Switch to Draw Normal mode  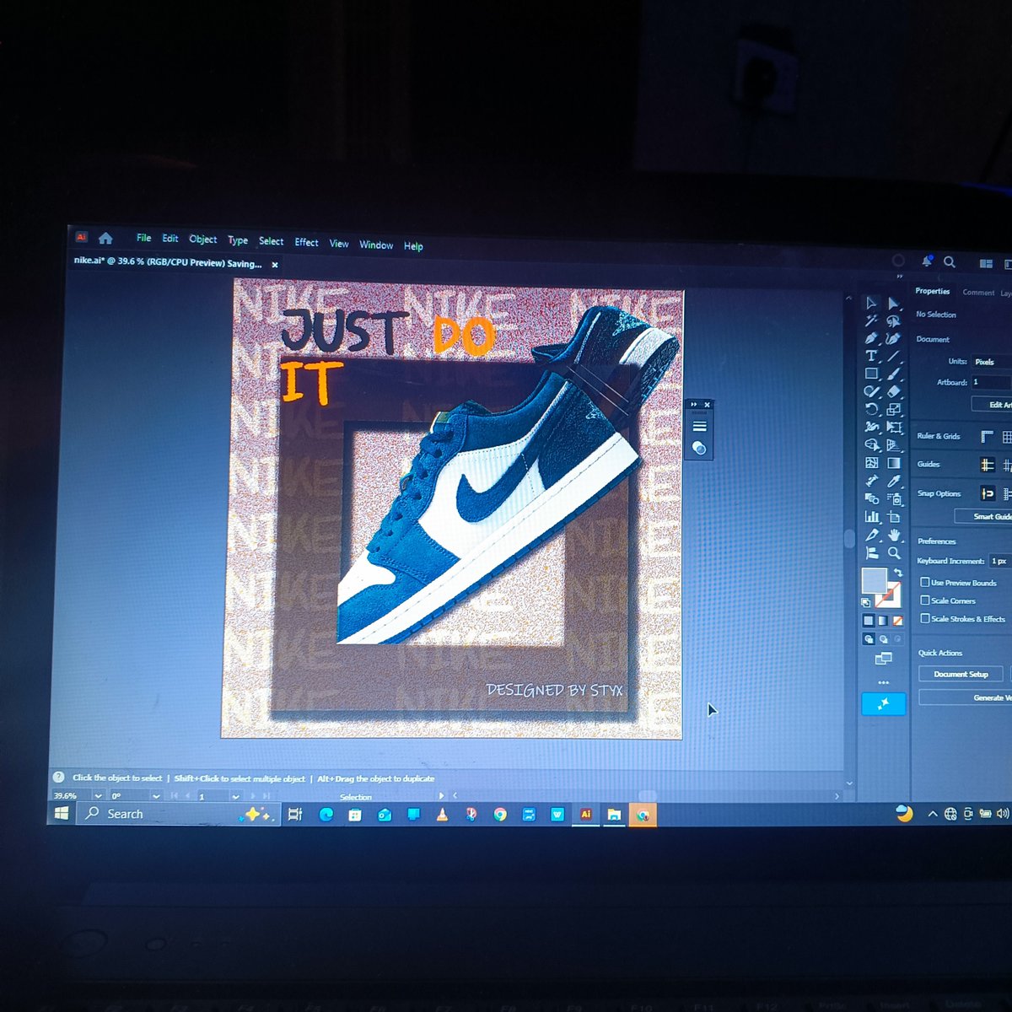click(868, 639)
